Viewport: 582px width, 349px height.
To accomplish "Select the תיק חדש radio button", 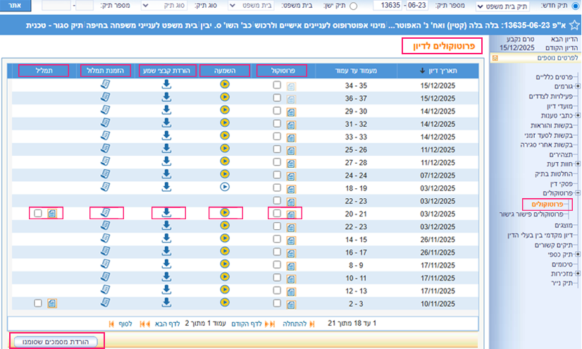I will pyautogui.click(x=576, y=6).
